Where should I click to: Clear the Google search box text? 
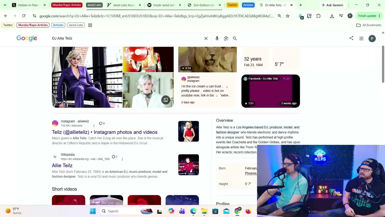tap(206, 39)
